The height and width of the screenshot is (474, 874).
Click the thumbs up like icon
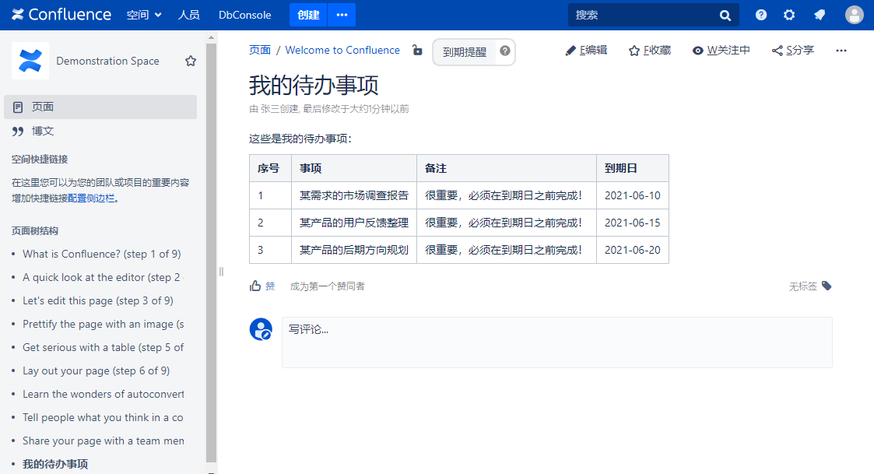pyautogui.click(x=255, y=286)
